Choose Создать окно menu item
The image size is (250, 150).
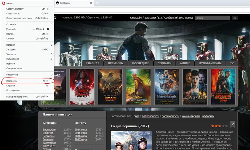(27, 14)
